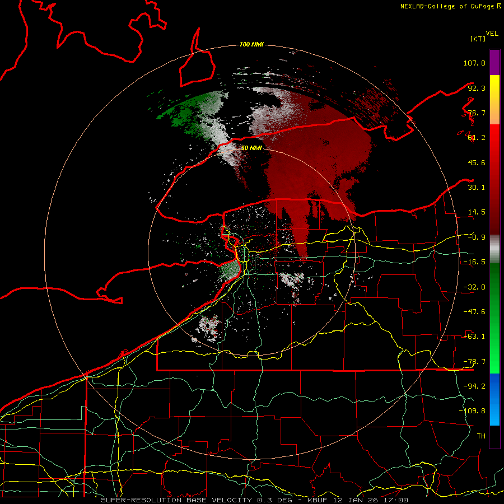Click the 61.2 velocity scale value
Viewport: 504px width, 504px height.
(x=477, y=138)
